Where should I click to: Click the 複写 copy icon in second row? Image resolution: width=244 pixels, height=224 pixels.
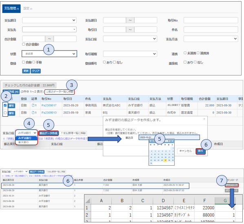click(11, 113)
